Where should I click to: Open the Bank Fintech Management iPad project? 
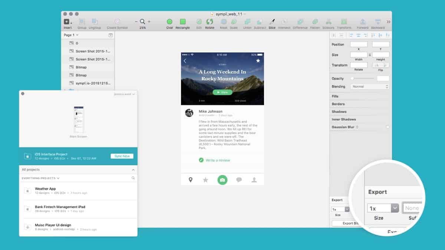[x=78, y=209]
